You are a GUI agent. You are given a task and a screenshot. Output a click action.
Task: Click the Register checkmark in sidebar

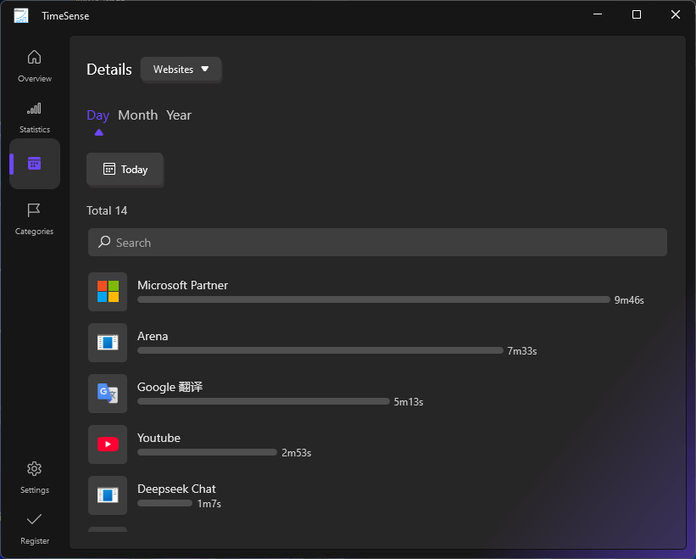point(35,528)
